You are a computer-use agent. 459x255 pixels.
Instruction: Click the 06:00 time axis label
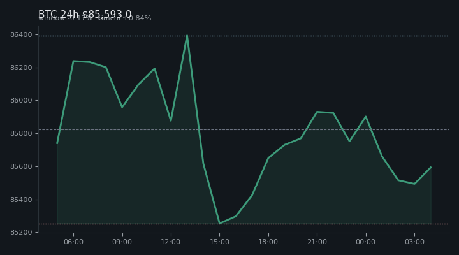[73, 242]
